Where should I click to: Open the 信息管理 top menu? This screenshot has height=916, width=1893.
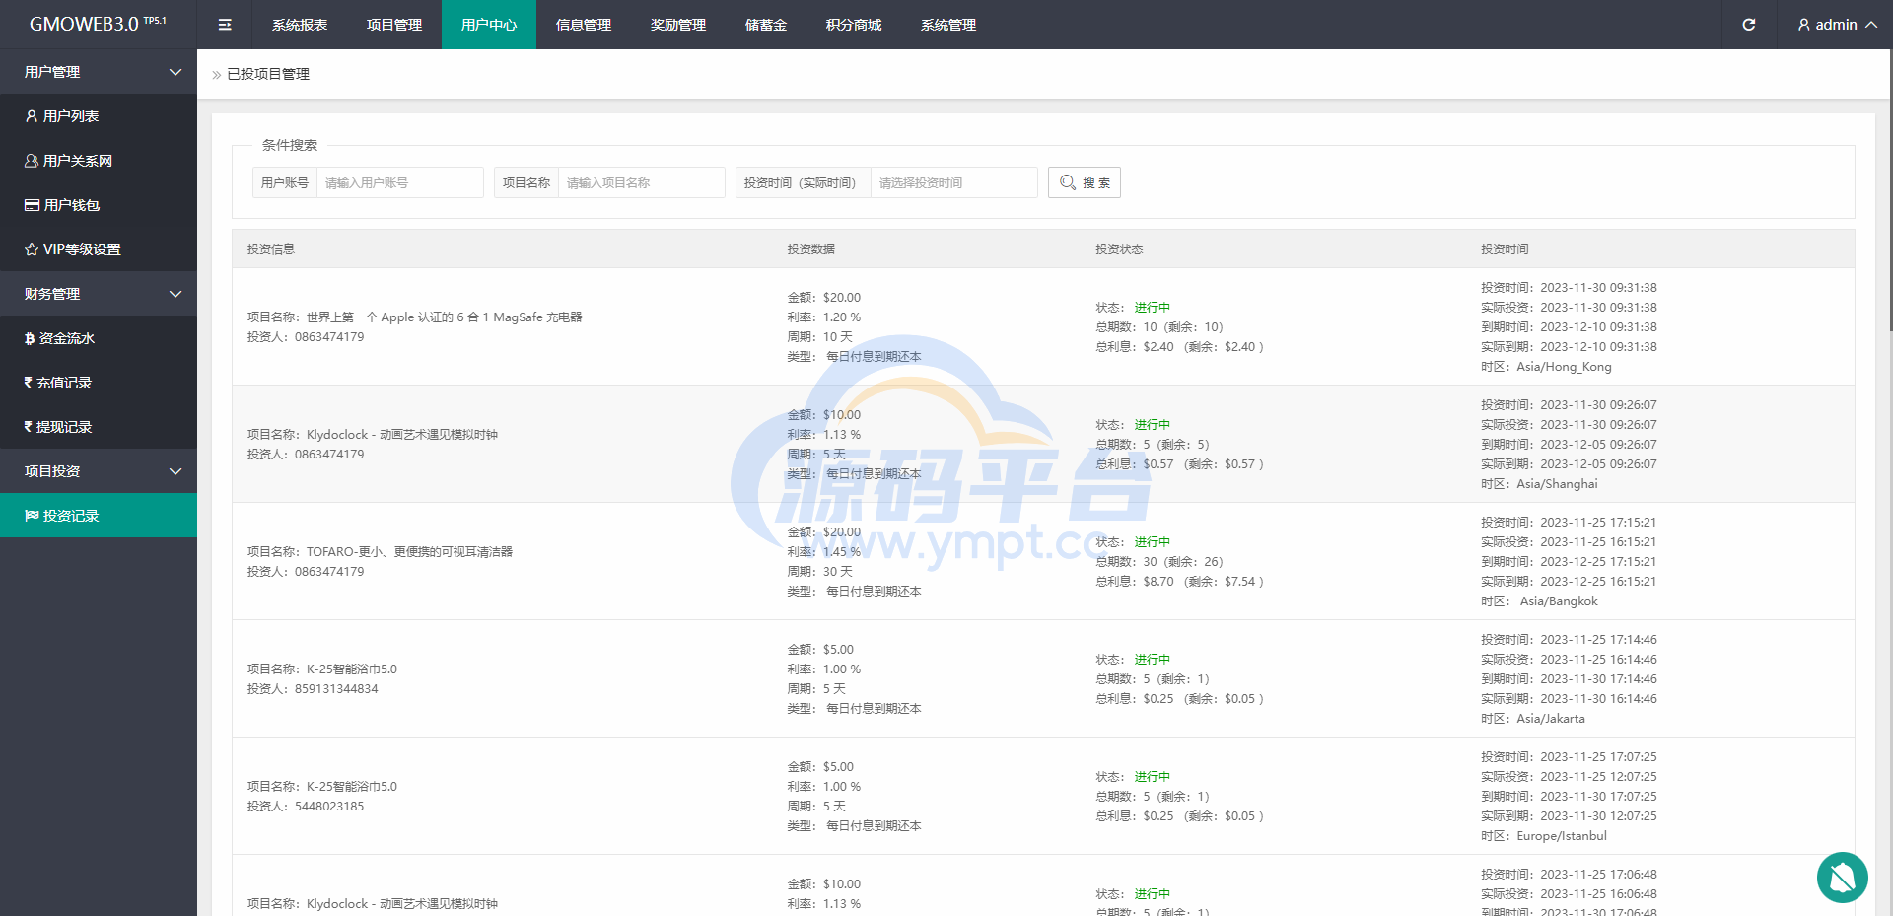coord(584,25)
